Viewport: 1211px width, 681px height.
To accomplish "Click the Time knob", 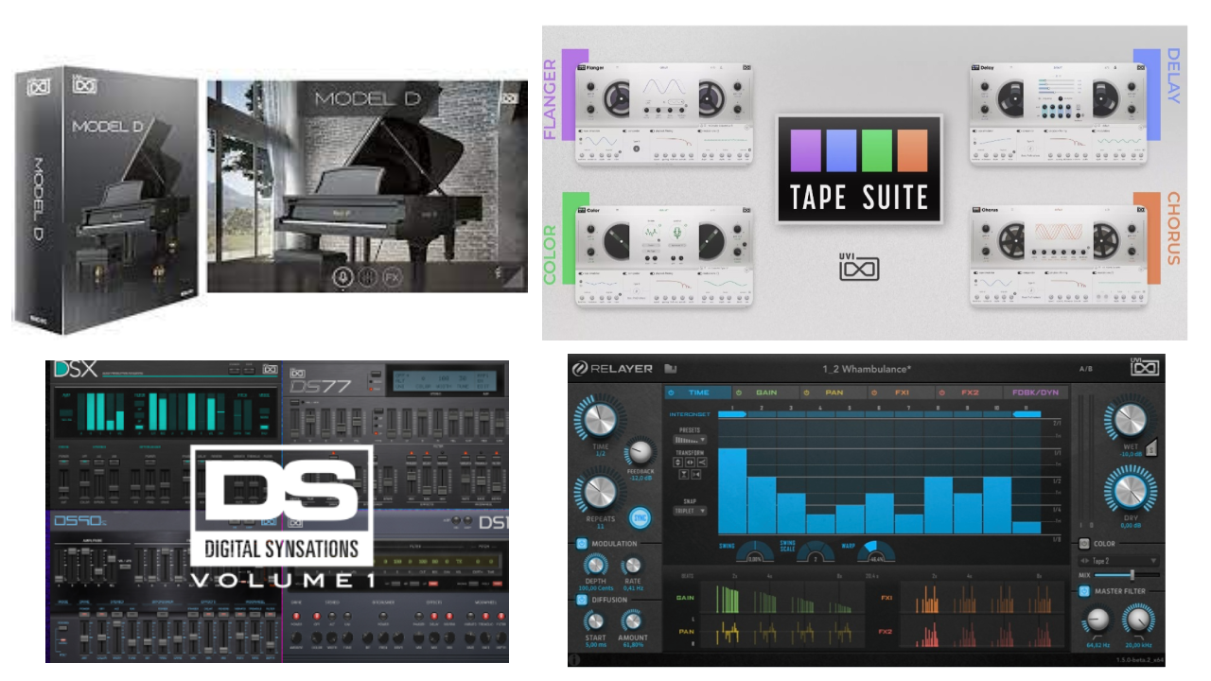I will point(600,420).
